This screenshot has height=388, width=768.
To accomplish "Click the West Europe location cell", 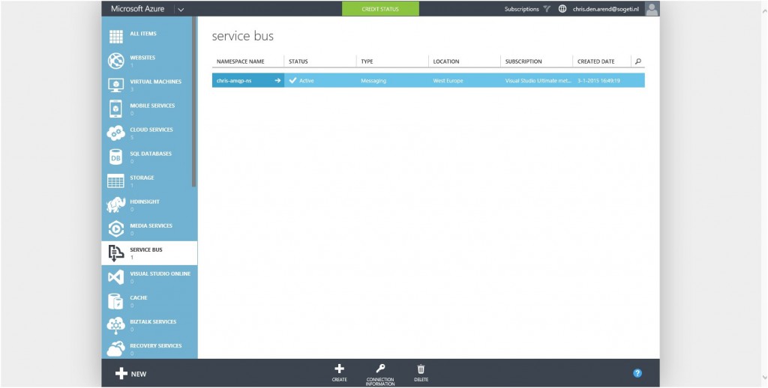I will click(448, 80).
